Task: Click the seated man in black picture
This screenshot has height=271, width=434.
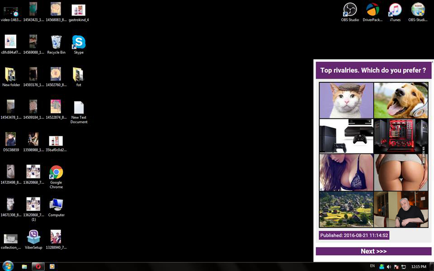Action: point(401,209)
